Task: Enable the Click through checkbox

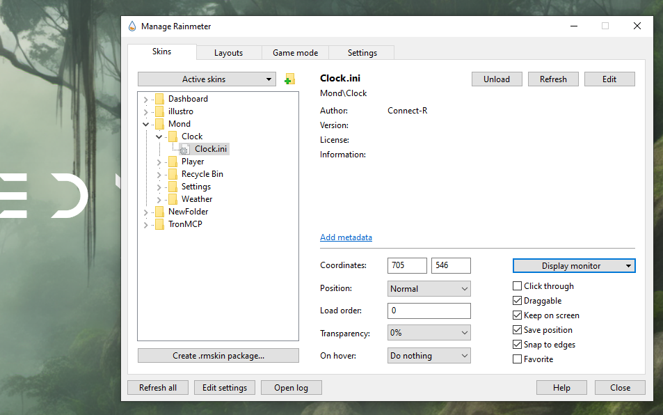Action: point(517,286)
